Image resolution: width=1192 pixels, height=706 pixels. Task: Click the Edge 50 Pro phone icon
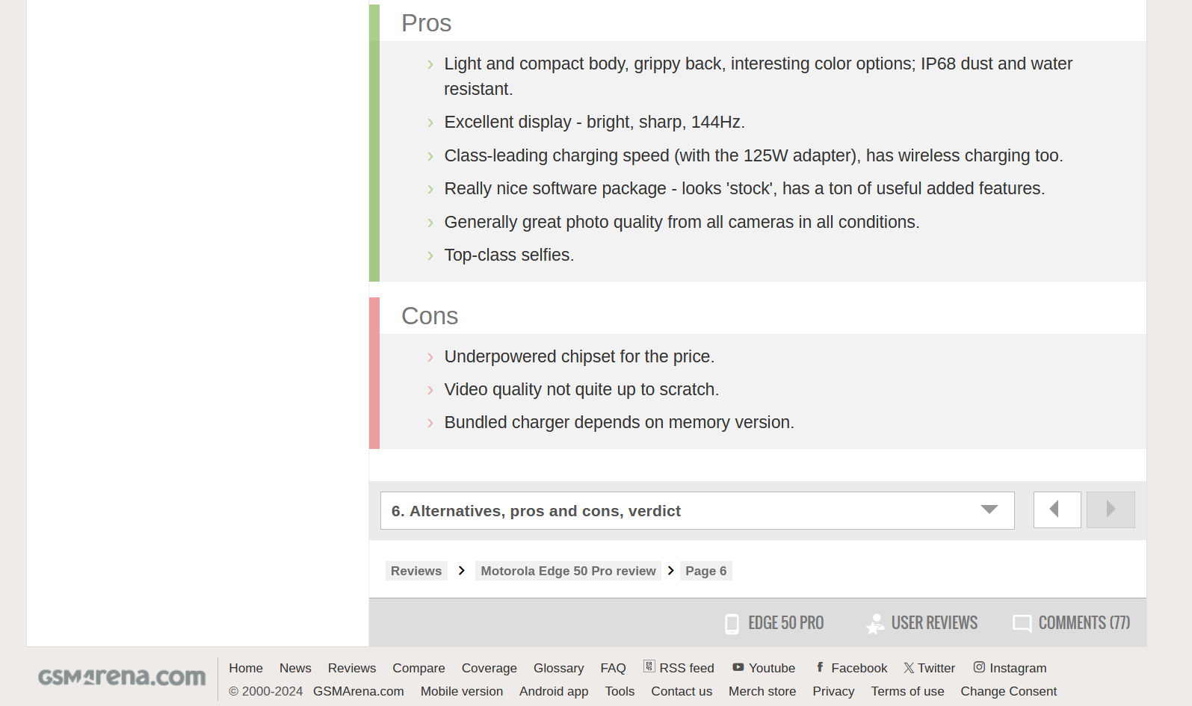tap(732, 624)
